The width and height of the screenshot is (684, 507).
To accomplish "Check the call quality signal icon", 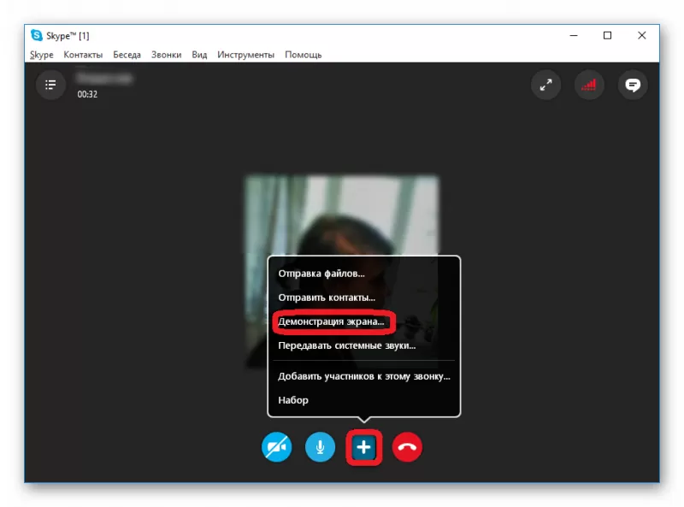I will coord(589,85).
